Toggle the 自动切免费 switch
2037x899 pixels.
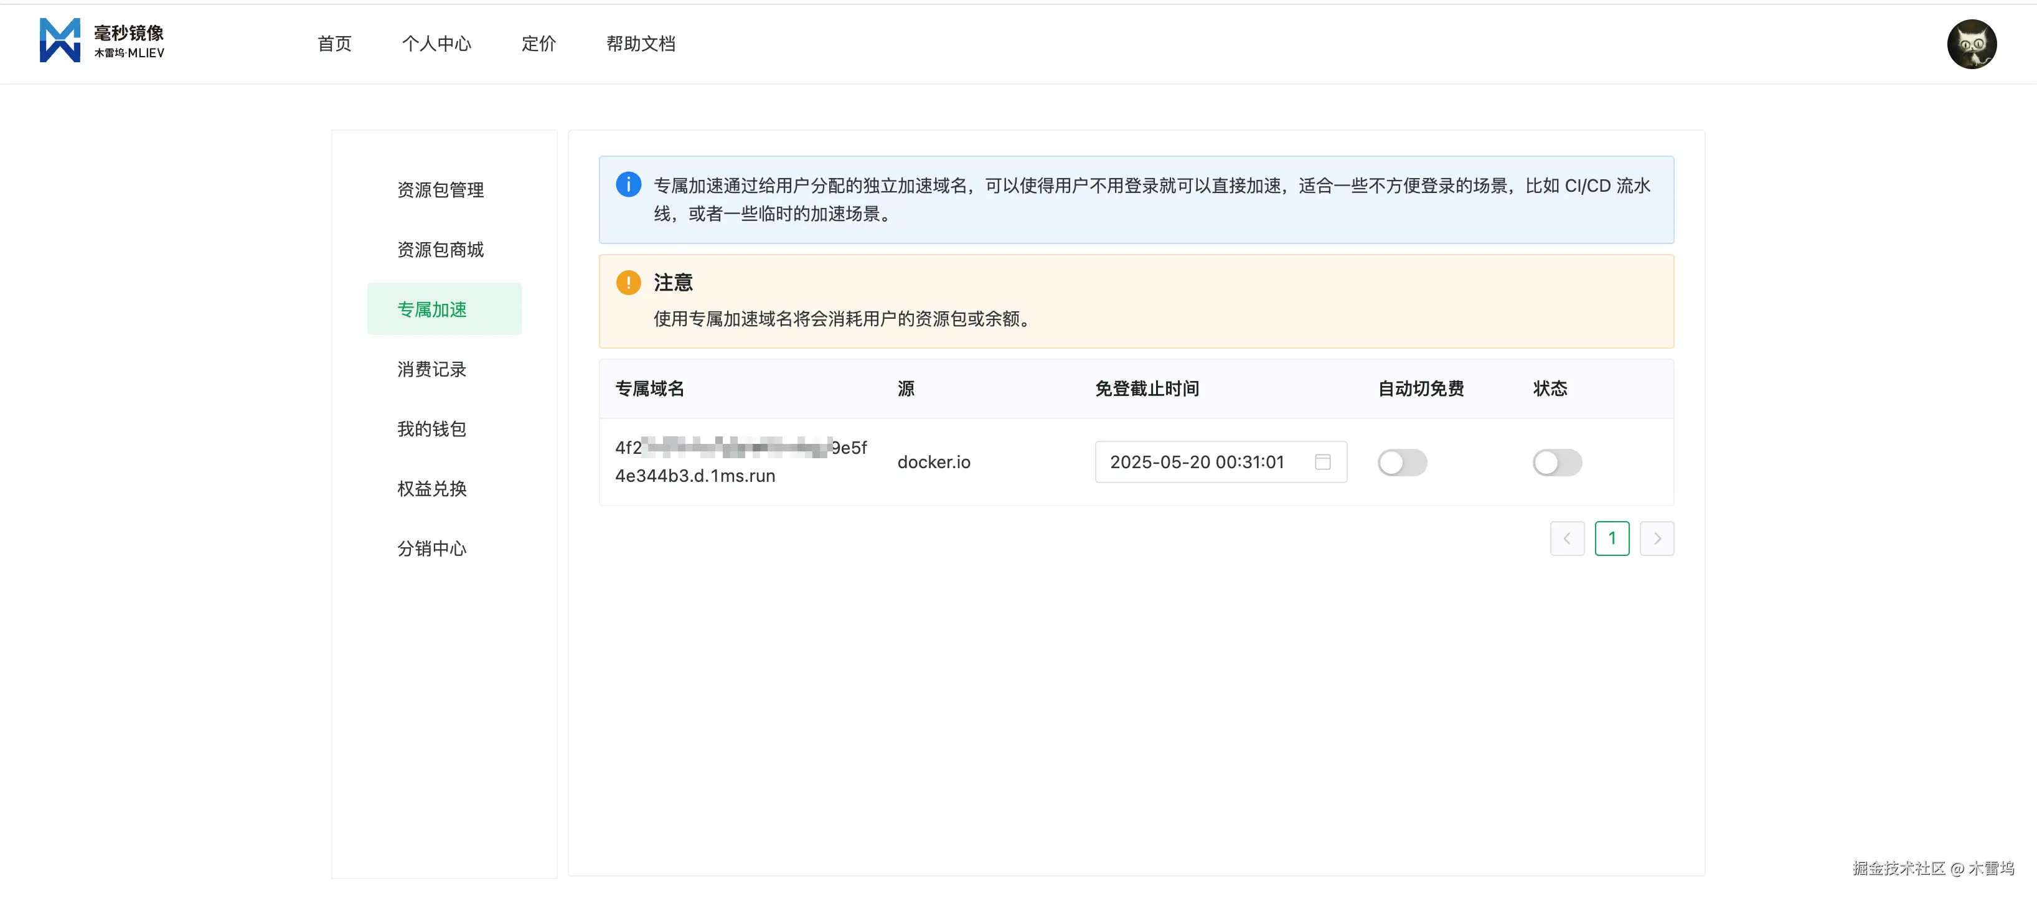pos(1401,463)
